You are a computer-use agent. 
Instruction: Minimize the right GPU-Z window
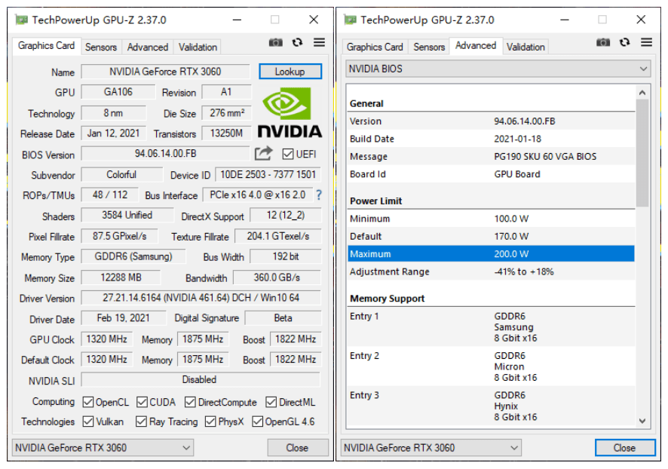pos(565,20)
